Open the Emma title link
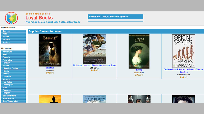Screen dimensions: 204x114 [139, 70]
